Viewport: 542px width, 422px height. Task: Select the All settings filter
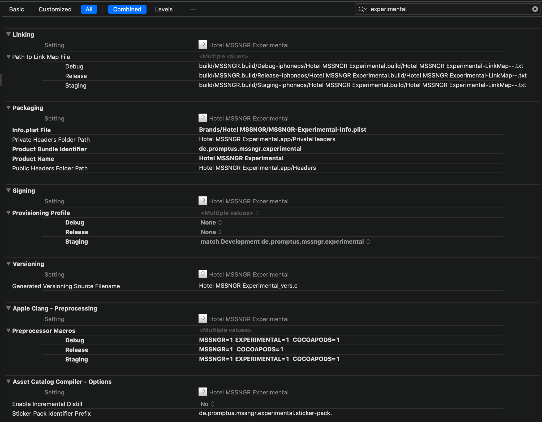point(89,9)
